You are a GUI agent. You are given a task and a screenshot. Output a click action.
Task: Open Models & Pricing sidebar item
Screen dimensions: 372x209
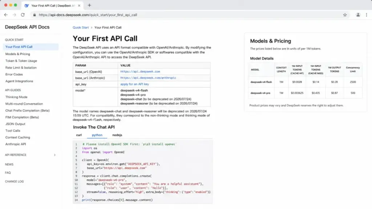[x=17, y=54]
